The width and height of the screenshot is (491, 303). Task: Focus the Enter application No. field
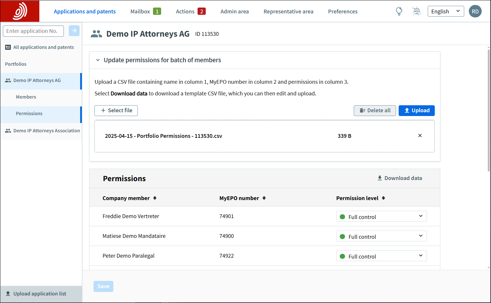[33, 31]
